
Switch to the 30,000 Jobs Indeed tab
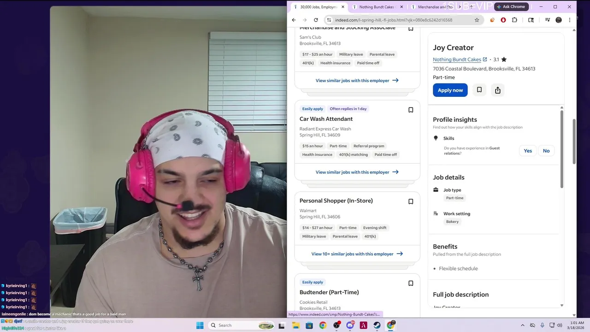click(318, 7)
